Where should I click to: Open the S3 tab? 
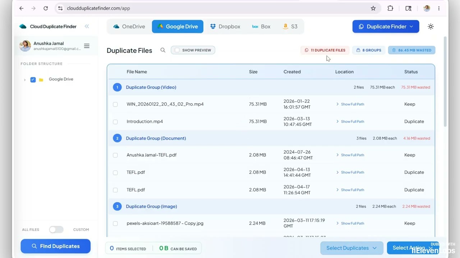[x=290, y=27]
